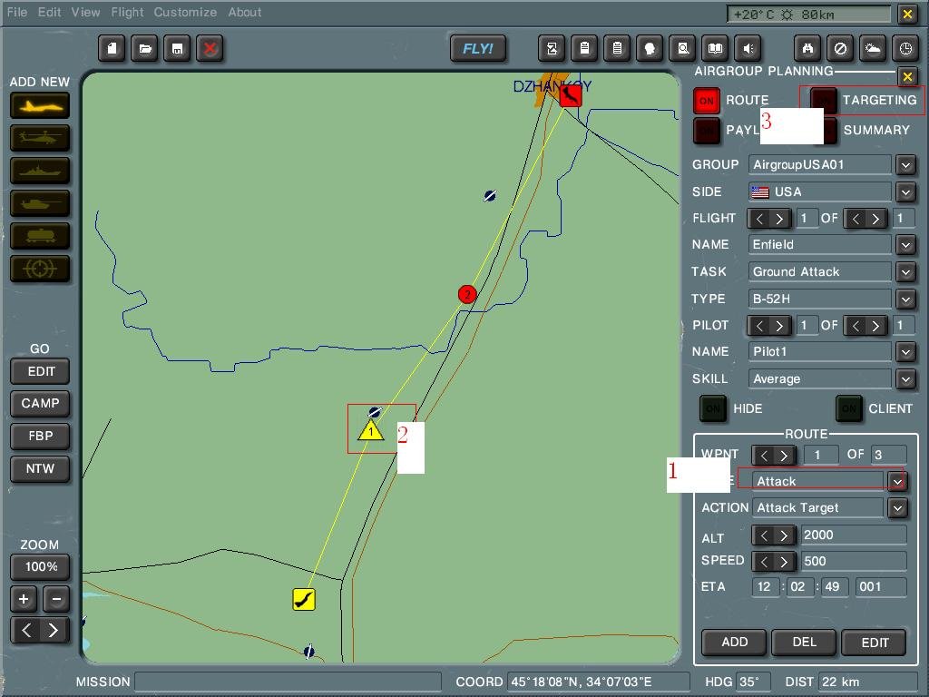Viewport: 929px width, 697px height.
Task: Click the prohibition circle toolbar icon
Action: coord(840,49)
